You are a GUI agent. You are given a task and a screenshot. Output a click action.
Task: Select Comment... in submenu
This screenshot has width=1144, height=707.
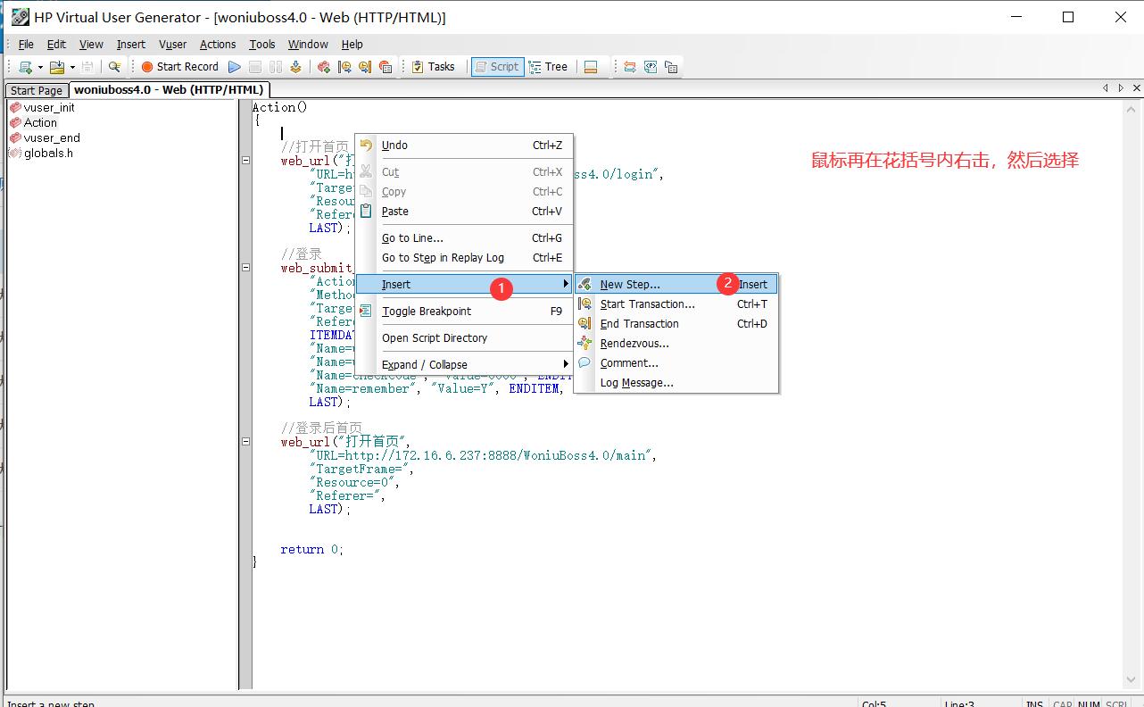[x=676, y=363]
